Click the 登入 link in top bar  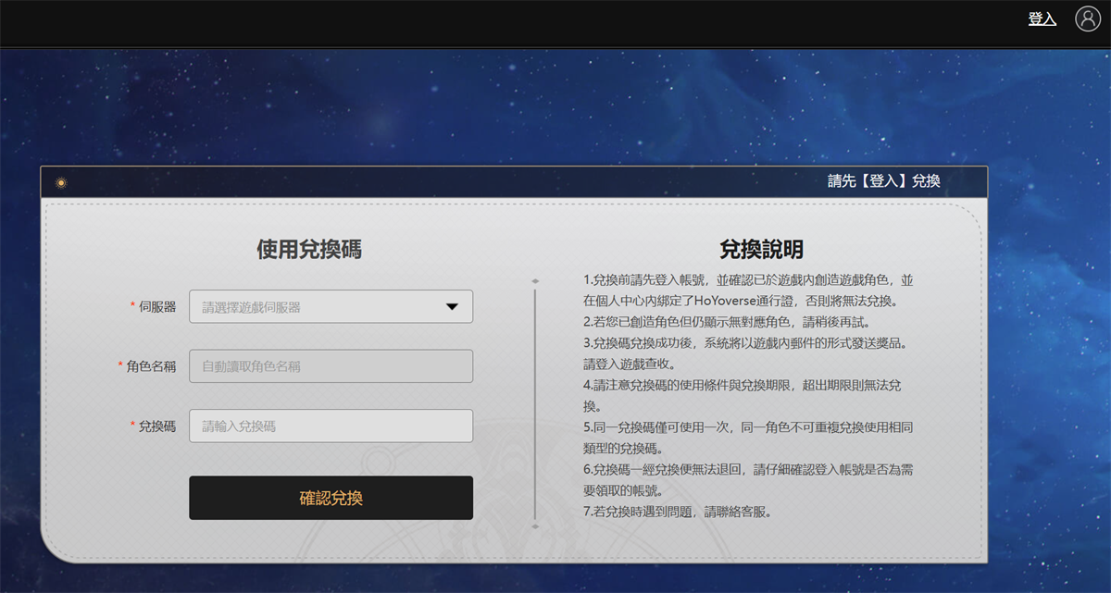pos(1042,19)
